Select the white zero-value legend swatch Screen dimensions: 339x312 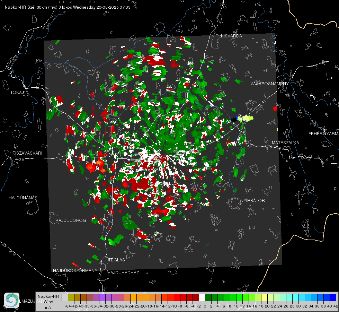click(202, 298)
